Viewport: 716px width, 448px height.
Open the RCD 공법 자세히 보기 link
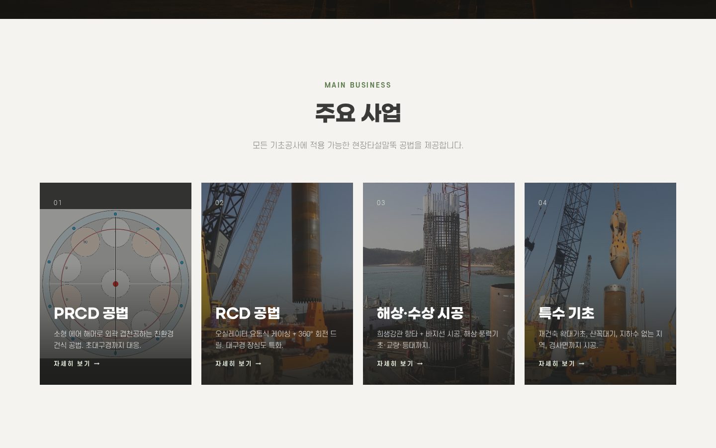coord(239,364)
